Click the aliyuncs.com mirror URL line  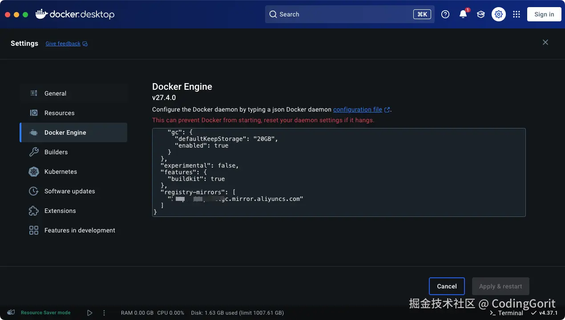(235, 199)
